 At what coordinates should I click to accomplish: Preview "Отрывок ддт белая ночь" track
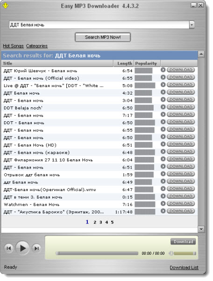[163, 174]
